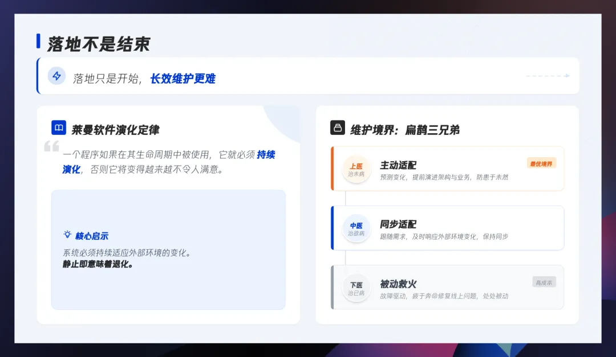Image resolution: width=616 pixels, height=357 pixels.
Task: Click the icon beside 维护境界：扁鹊三兄弟
Action: click(x=338, y=128)
